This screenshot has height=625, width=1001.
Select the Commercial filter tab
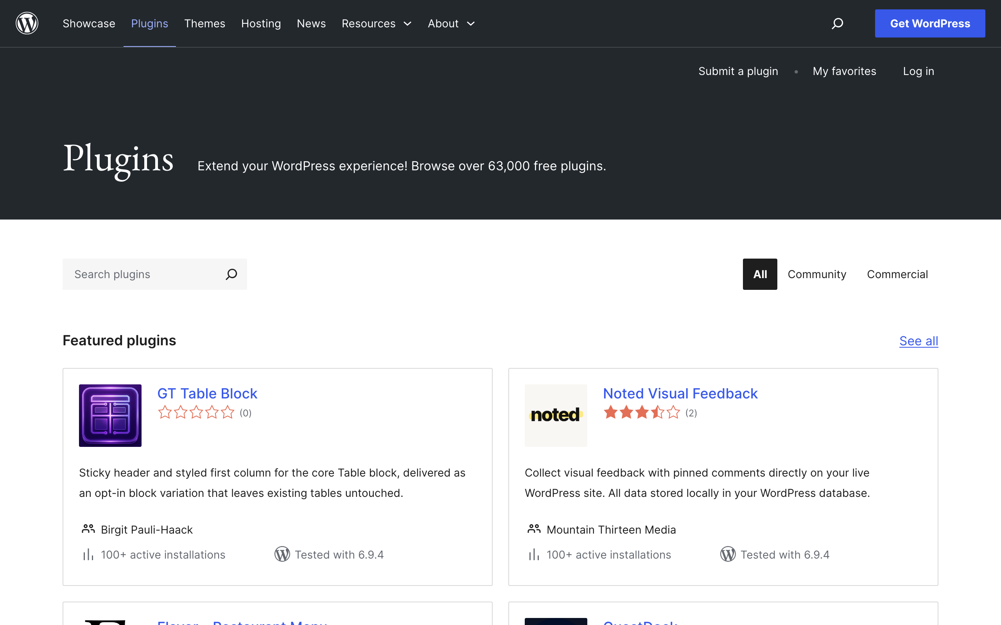point(898,274)
